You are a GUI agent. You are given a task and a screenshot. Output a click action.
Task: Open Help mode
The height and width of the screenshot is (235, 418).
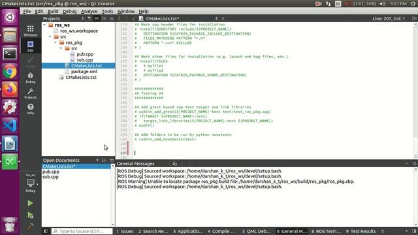tap(31, 109)
